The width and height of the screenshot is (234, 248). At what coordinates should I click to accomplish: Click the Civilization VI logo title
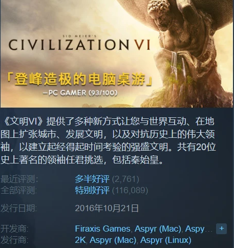coord(79,43)
